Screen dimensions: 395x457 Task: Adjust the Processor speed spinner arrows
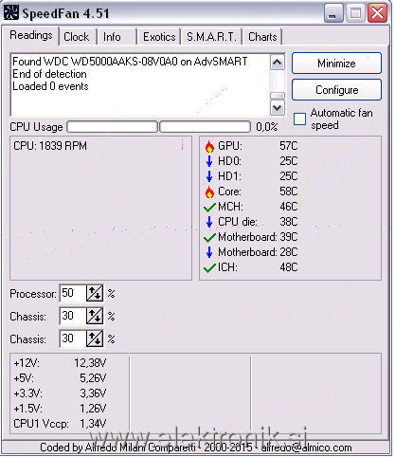tap(95, 293)
